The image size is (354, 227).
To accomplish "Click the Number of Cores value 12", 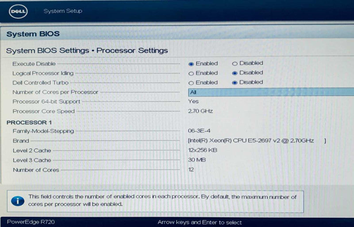I will pos(191,170).
